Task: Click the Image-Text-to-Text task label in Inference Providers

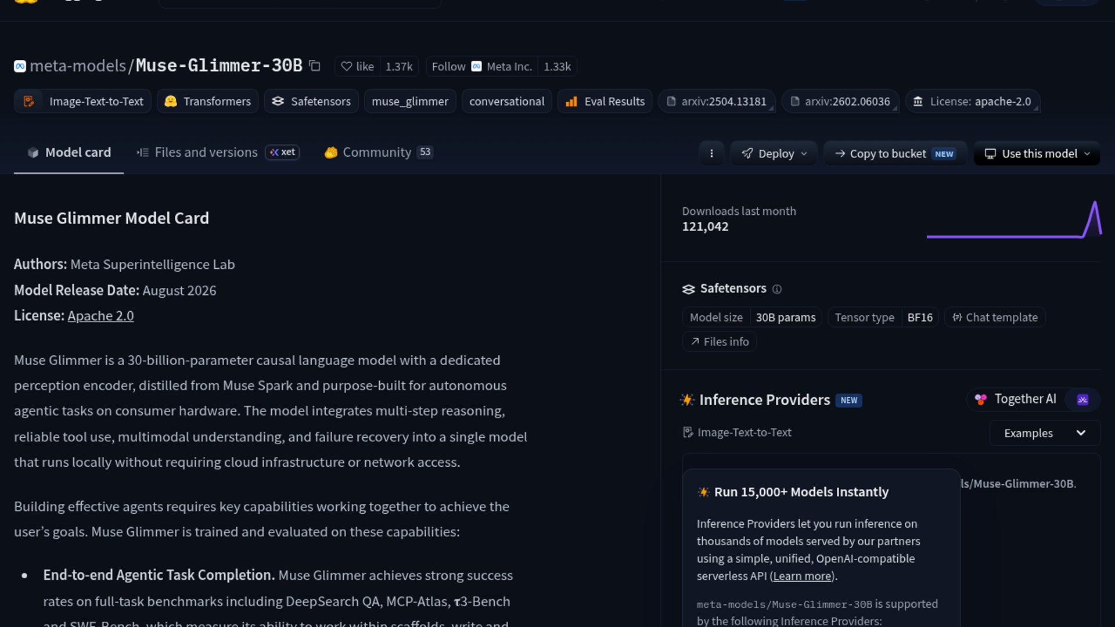Action: click(x=737, y=433)
